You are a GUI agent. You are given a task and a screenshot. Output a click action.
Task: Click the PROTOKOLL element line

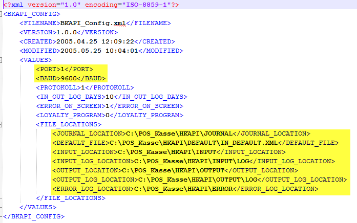(85, 87)
